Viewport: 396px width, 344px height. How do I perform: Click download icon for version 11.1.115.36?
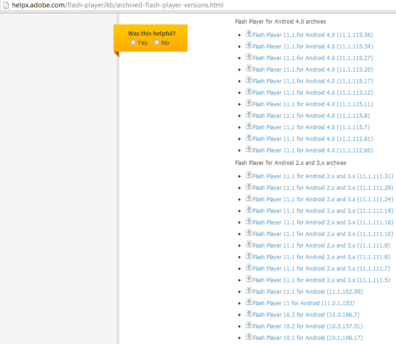click(x=249, y=33)
